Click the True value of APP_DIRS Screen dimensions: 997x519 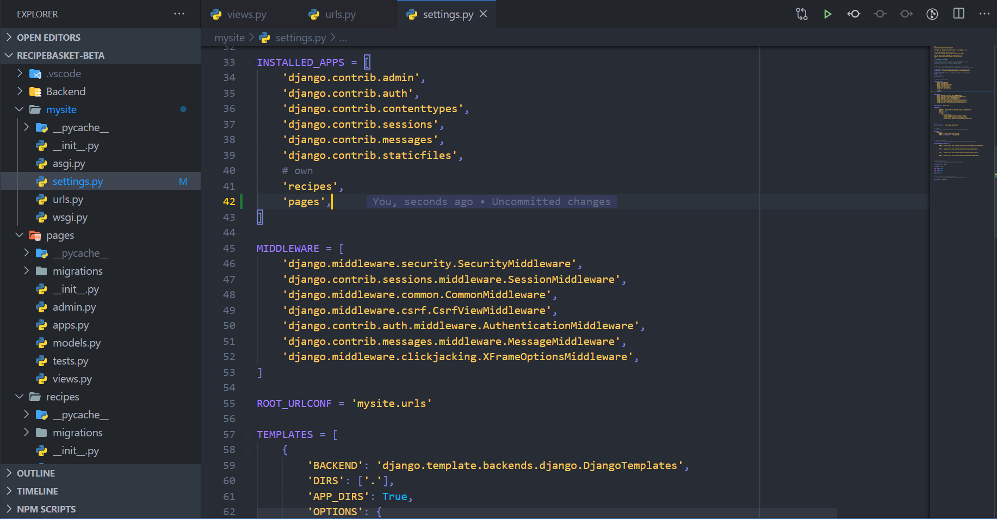[x=395, y=497]
